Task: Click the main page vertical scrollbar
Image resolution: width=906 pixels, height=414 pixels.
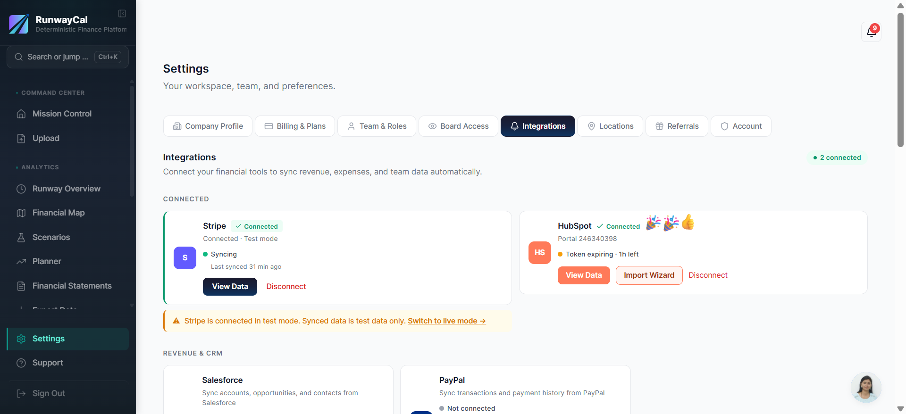Action: [900, 80]
